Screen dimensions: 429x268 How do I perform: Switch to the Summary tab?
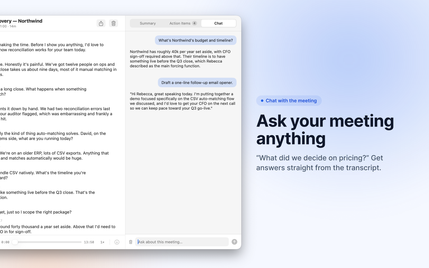point(148,23)
